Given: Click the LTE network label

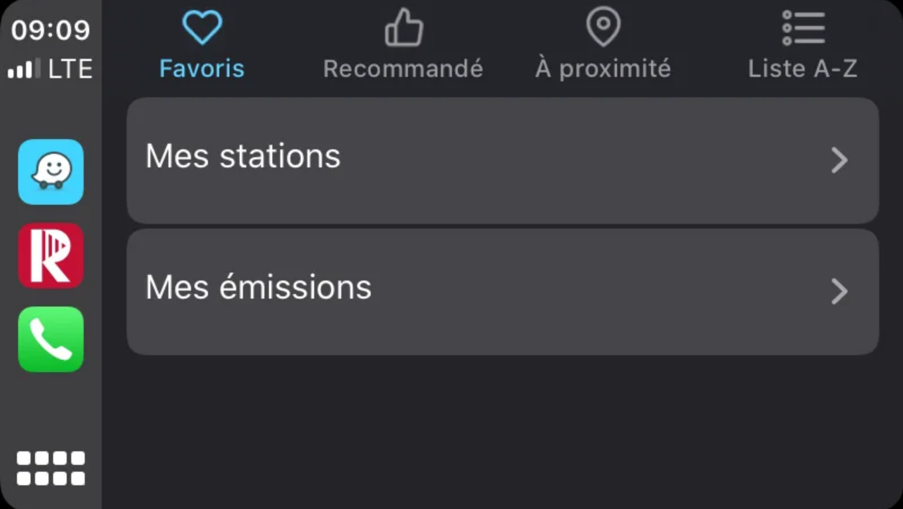Looking at the screenshot, I should pos(70,68).
